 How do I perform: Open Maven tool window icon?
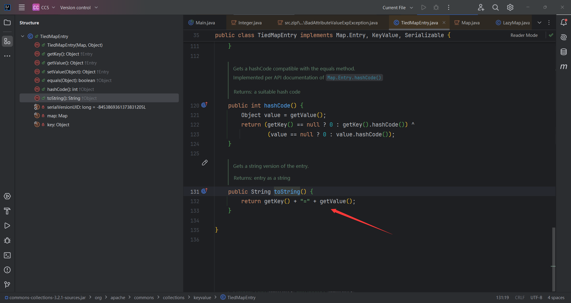[564, 67]
